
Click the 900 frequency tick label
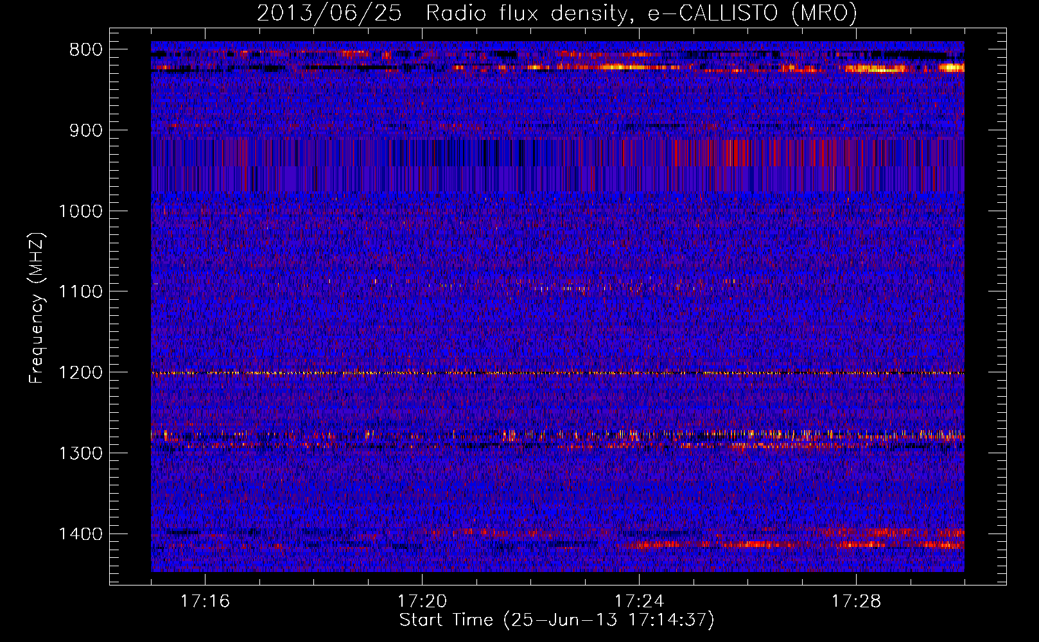pyautogui.click(x=86, y=130)
